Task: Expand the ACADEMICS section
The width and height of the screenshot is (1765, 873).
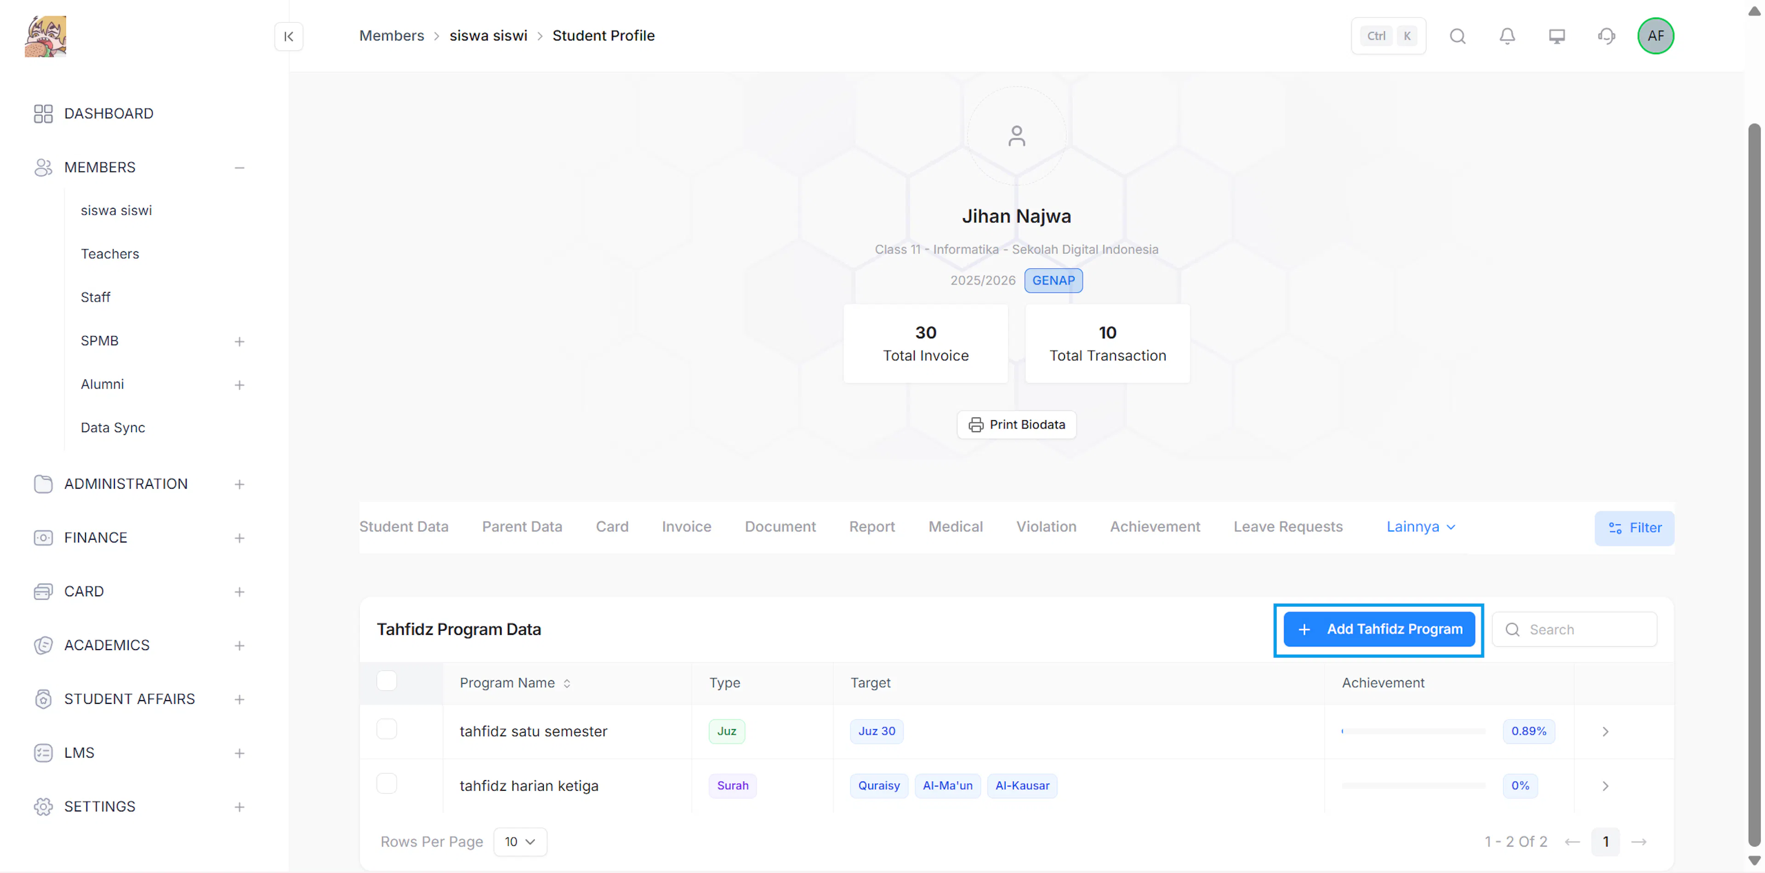Action: pos(239,646)
